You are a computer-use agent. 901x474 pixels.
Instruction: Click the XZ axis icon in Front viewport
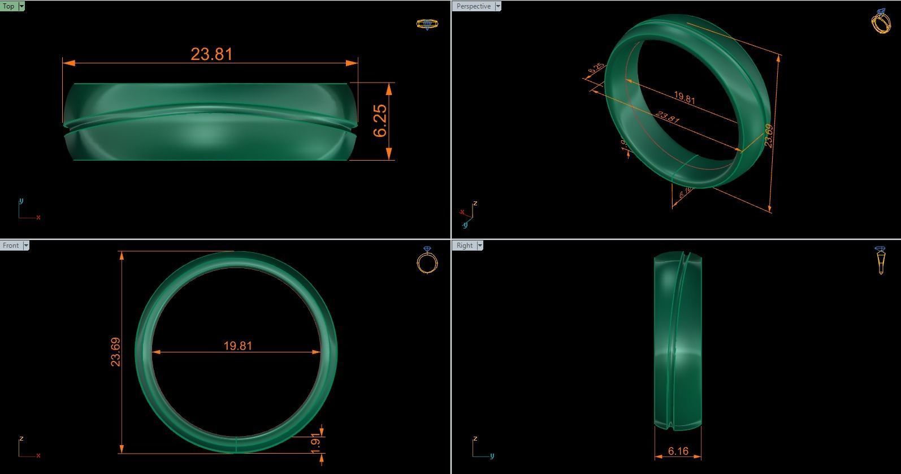coord(28,447)
